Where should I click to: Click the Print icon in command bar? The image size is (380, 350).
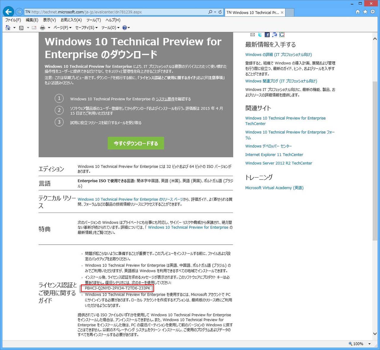click(x=42, y=28)
